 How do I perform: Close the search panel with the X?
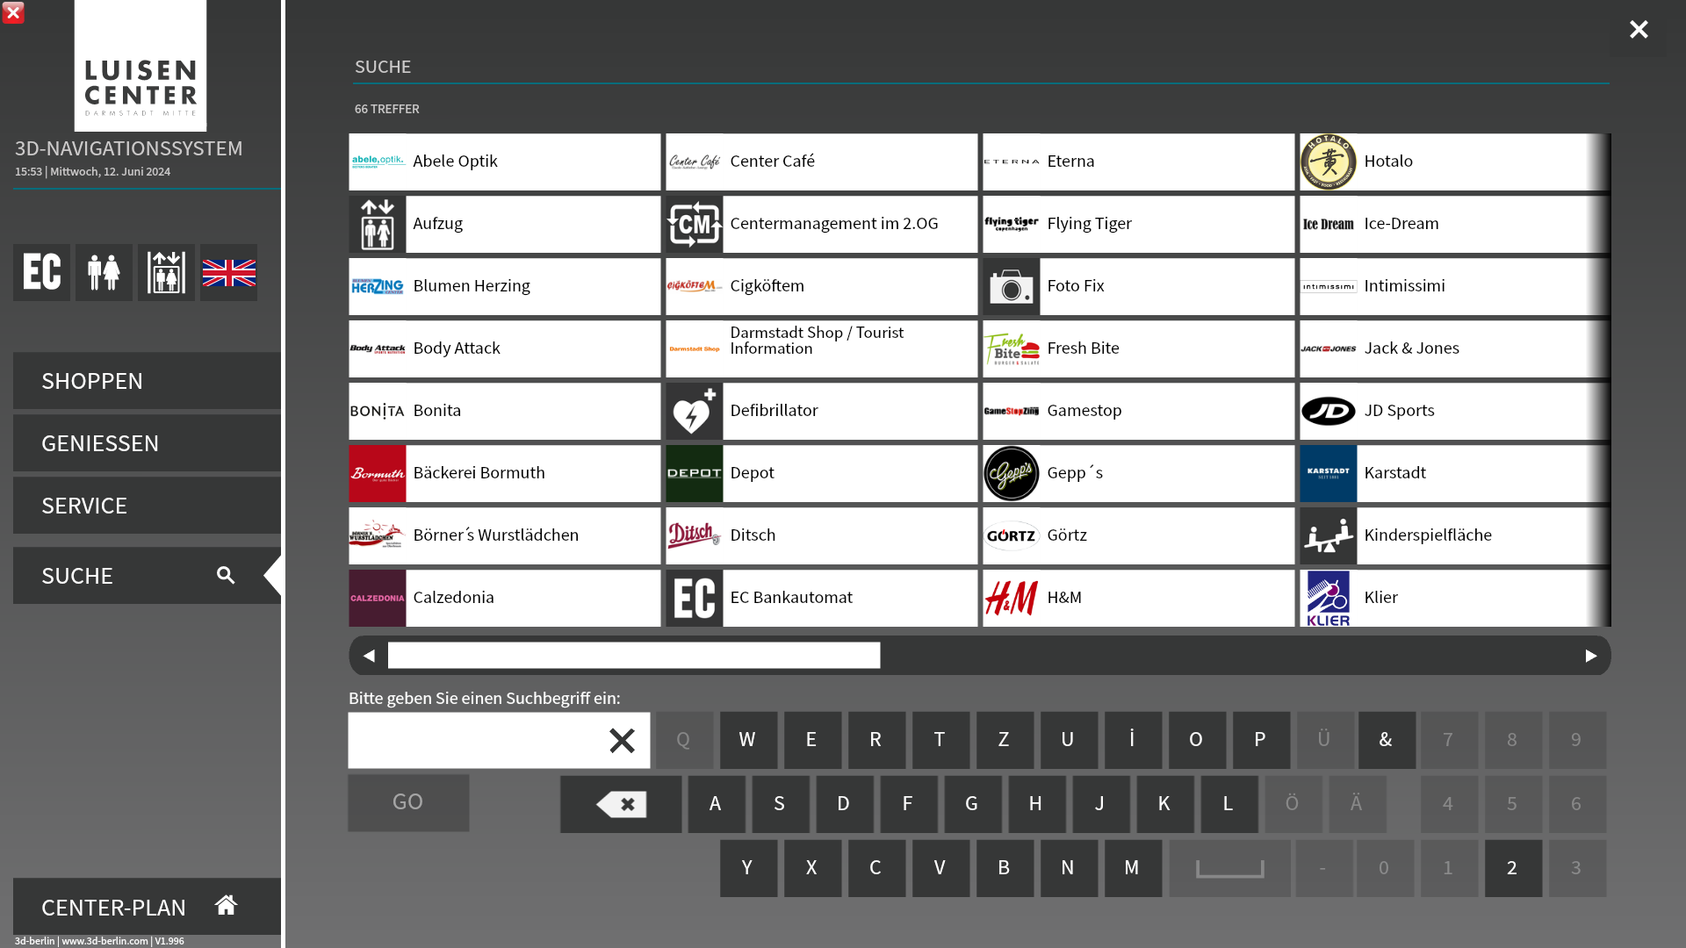click(1639, 30)
